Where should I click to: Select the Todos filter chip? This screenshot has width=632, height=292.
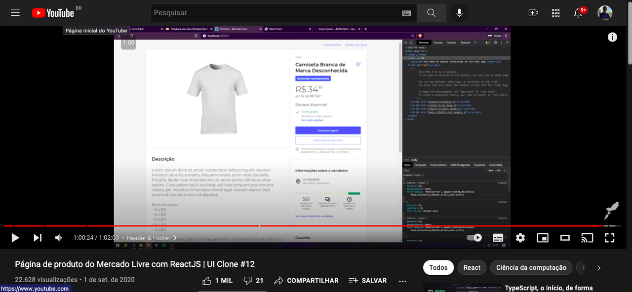point(438,267)
